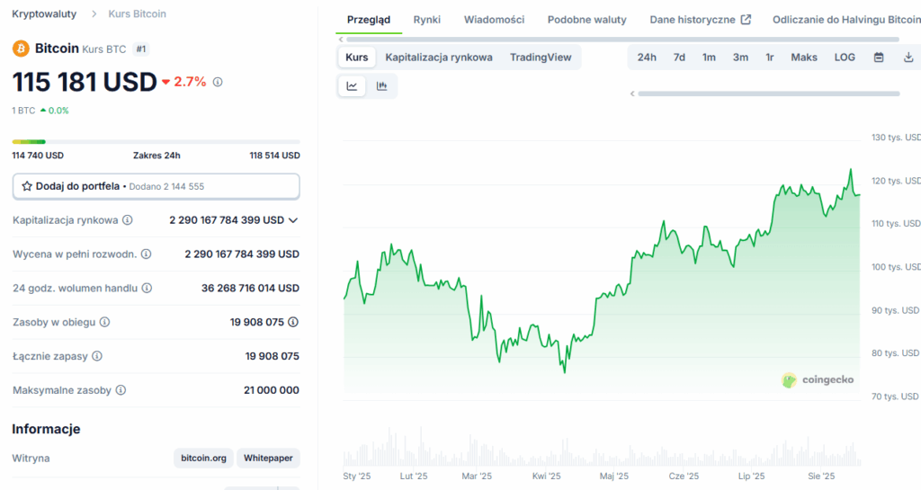Click the star icon in Dodaj do portfela

pyautogui.click(x=26, y=186)
